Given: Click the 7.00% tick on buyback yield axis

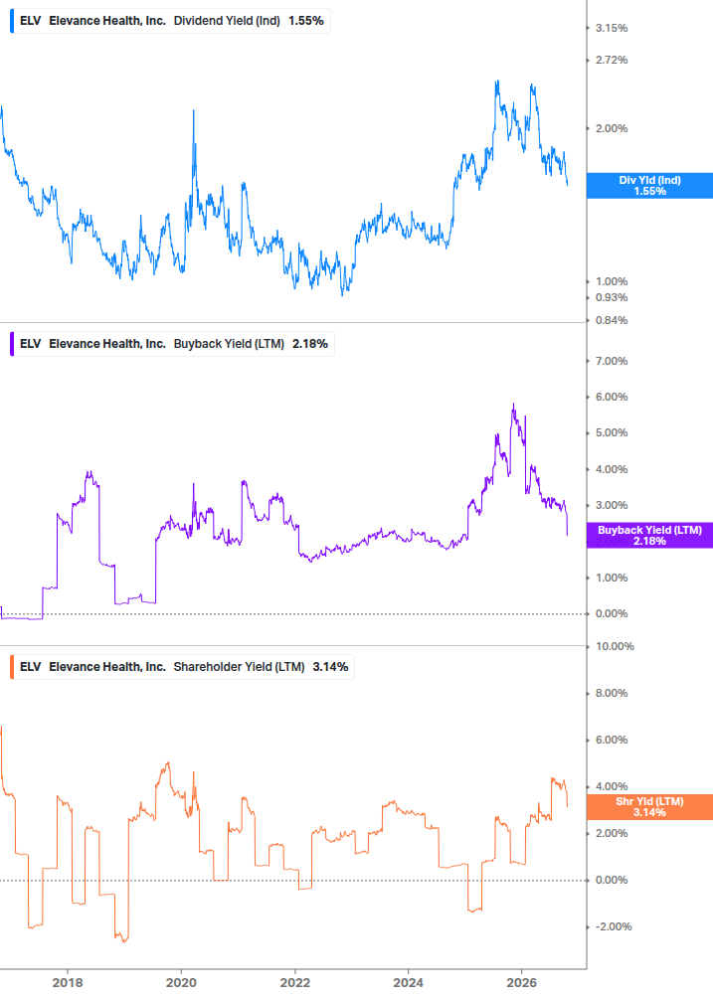Looking at the screenshot, I should coord(611,361).
